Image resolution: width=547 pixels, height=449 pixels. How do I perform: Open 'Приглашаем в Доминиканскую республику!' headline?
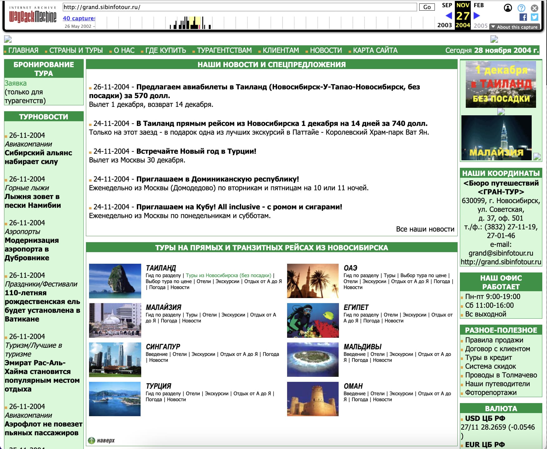coord(218,179)
